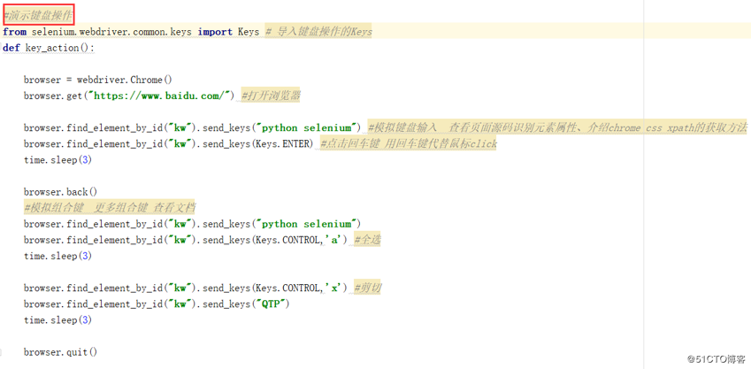Click the string "QTP" in send_keys
The height and width of the screenshot is (369, 751).
(270, 304)
